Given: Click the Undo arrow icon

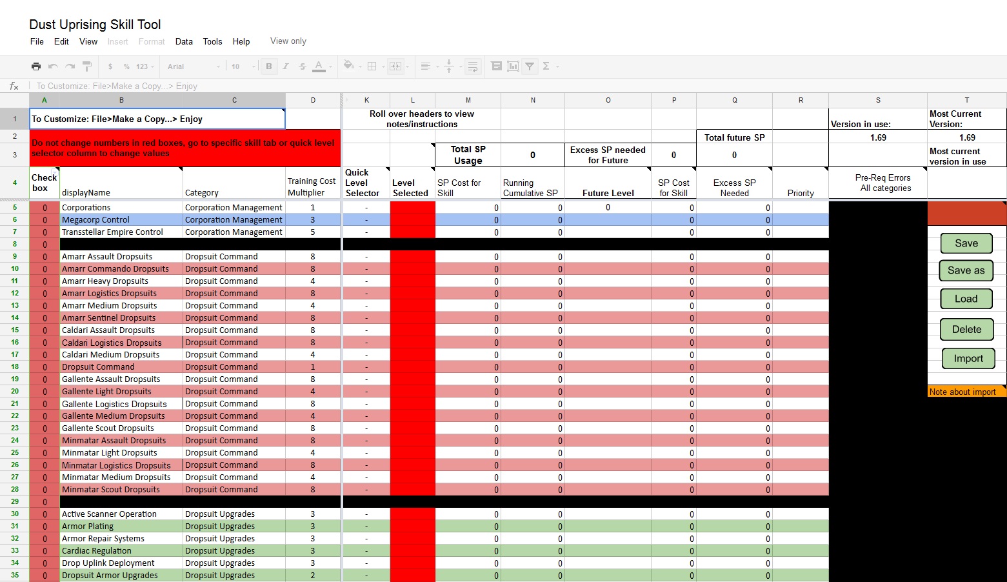Looking at the screenshot, I should [x=53, y=66].
